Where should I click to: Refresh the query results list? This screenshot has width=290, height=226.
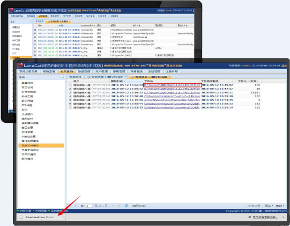click(x=126, y=206)
